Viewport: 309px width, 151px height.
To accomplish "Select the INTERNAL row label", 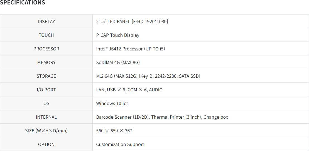I will pos(46,117).
